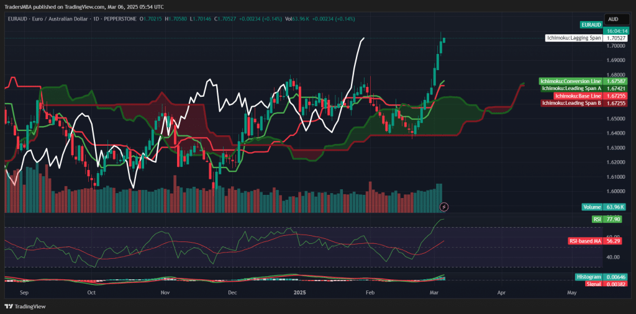This screenshot has width=636, height=314.
Task: Click the RSI-based MA label
Action: pos(584,240)
